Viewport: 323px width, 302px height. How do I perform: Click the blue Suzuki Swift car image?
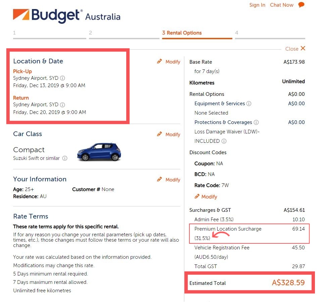99,152
